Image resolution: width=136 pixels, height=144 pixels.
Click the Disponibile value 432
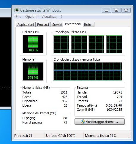[65, 101]
